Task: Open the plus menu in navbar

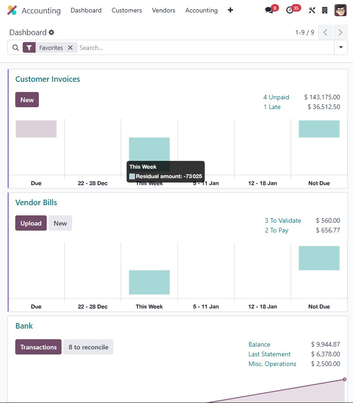Action: [x=230, y=10]
